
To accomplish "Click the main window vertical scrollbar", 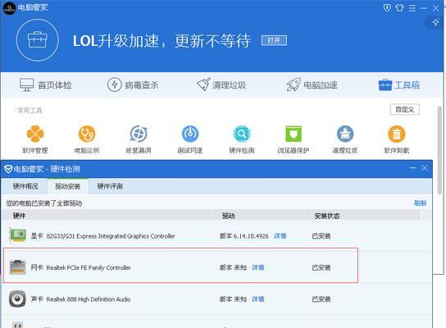I will pos(439,150).
